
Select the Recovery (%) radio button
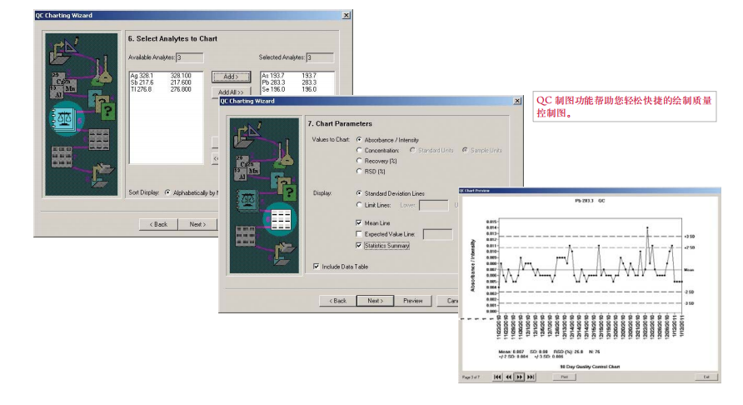[x=359, y=161]
